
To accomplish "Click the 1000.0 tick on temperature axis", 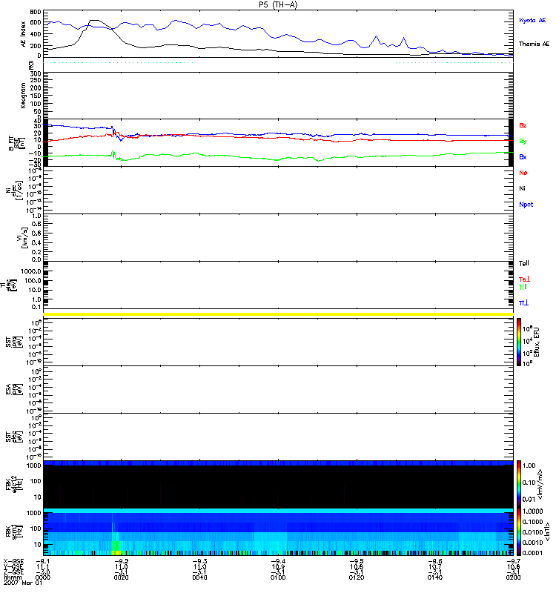I will pyautogui.click(x=31, y=271).
